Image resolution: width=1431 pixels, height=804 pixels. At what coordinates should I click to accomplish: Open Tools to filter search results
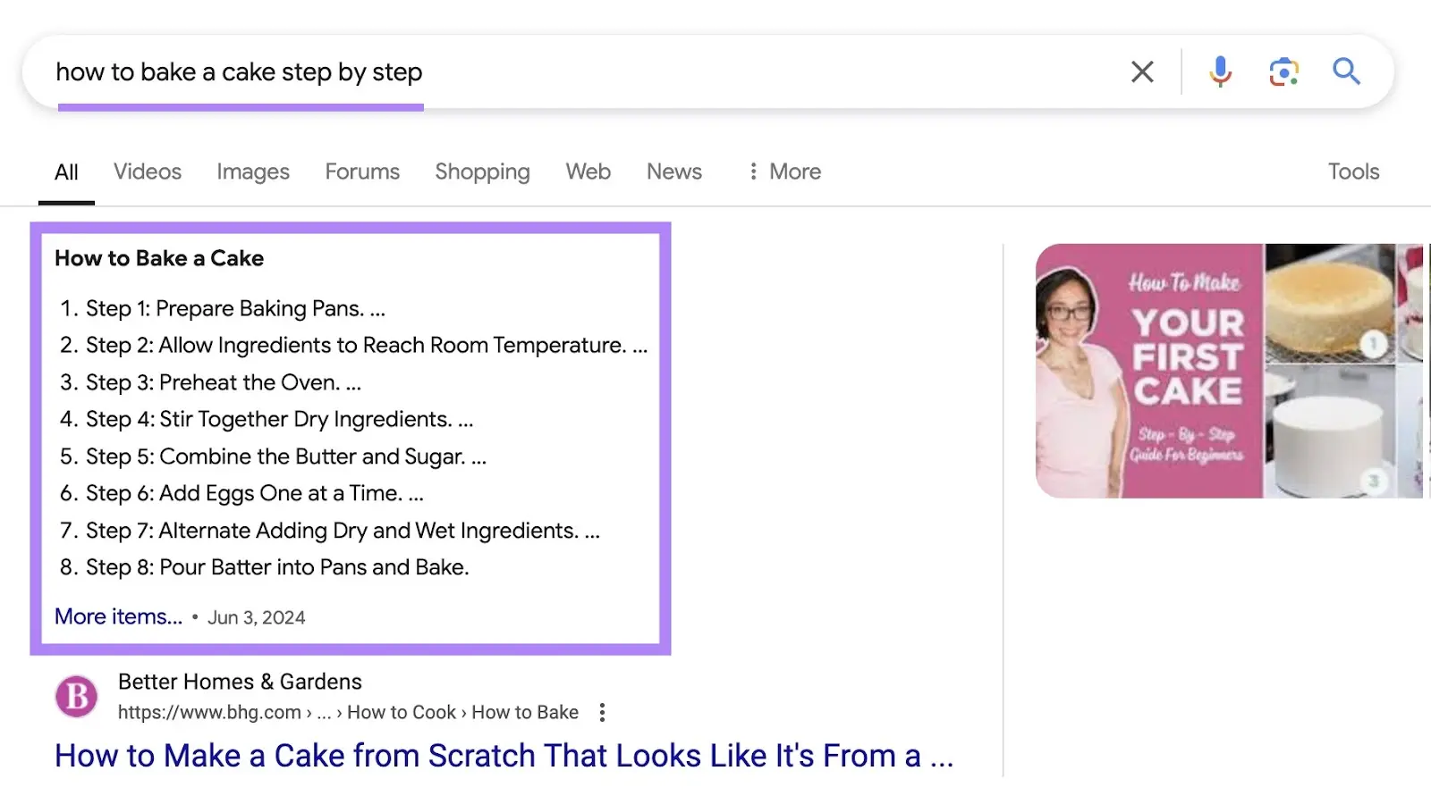(1353, 171)
